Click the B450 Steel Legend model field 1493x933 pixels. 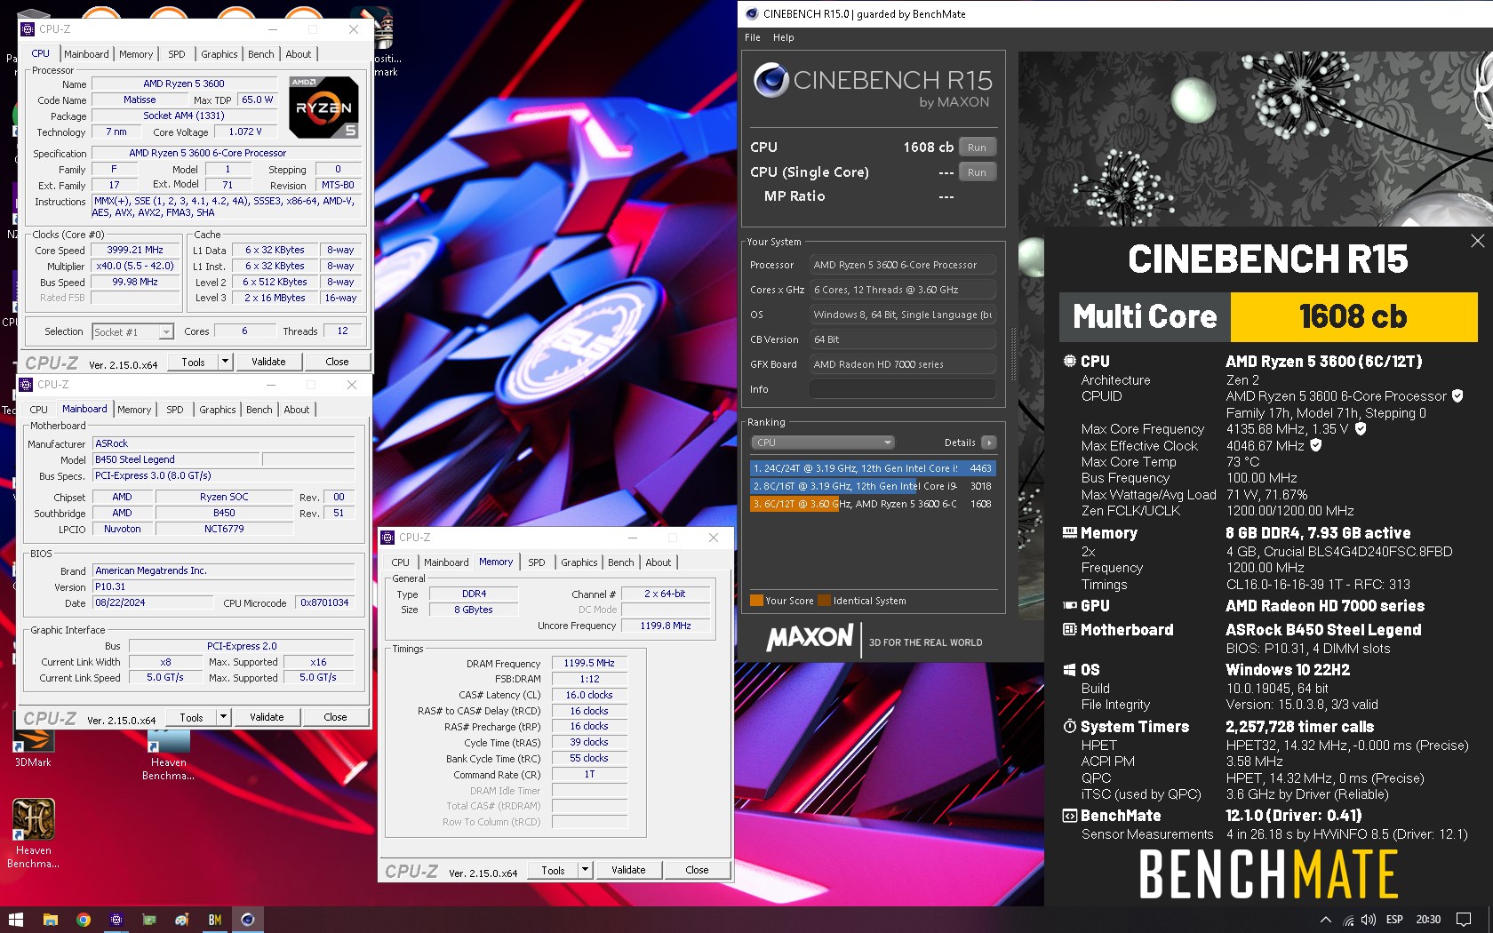[x=176, y=459]
